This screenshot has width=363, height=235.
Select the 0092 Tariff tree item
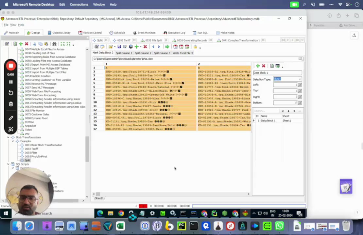pos(31,149)
